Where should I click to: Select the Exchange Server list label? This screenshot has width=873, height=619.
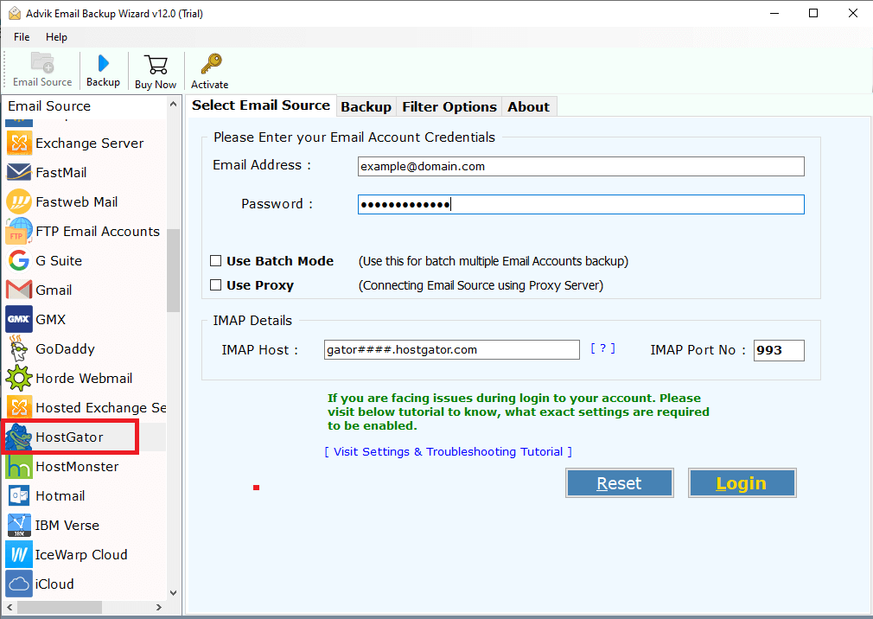point(90,143)
